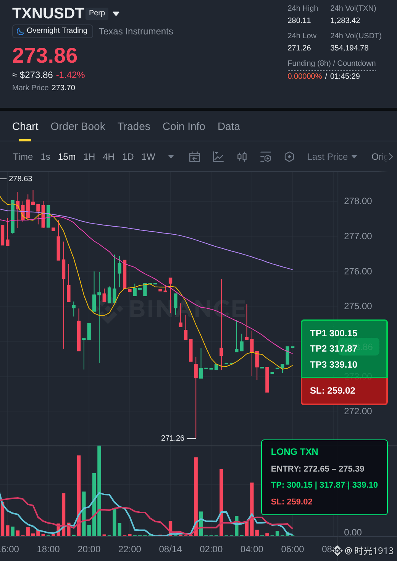Tap the 24h Low 271.26 value
This screenshot has width=397, height=561.
pos(299,48)
